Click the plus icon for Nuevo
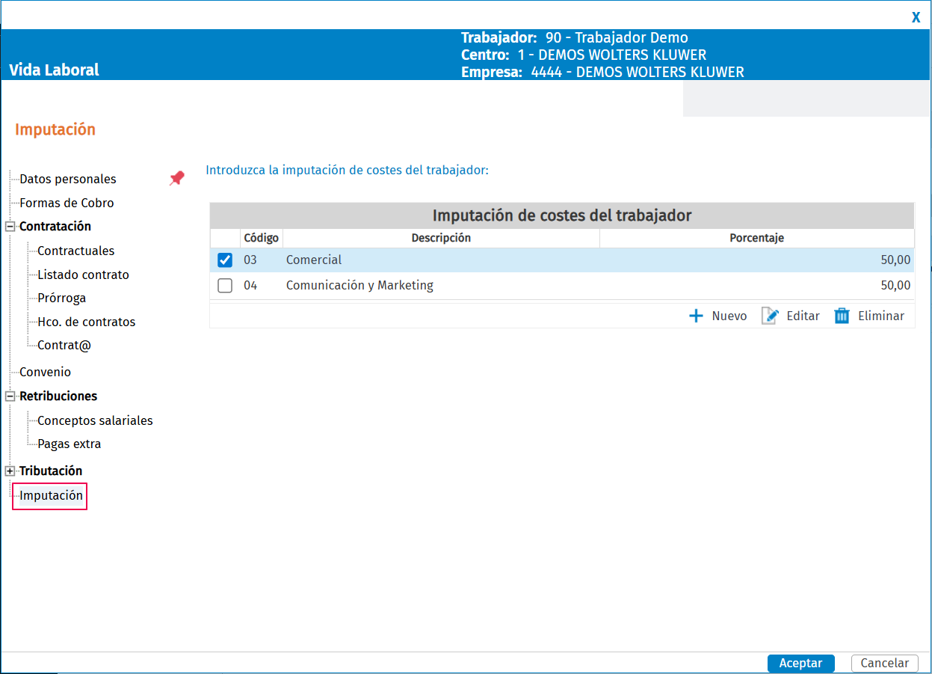 click(x=696, y=316)
